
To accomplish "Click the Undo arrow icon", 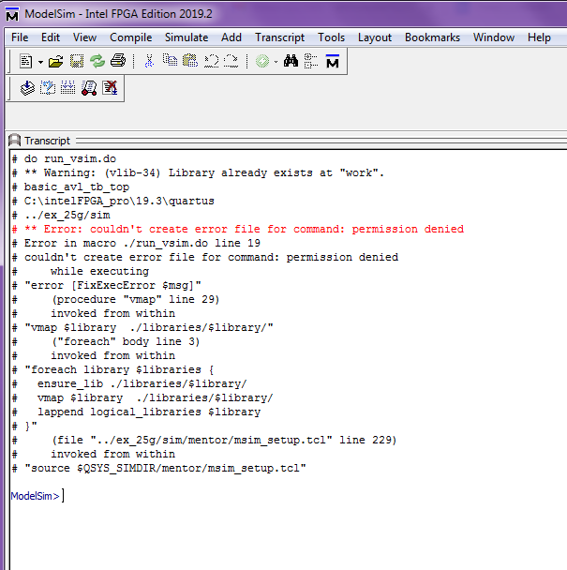I will click(211, 61).
